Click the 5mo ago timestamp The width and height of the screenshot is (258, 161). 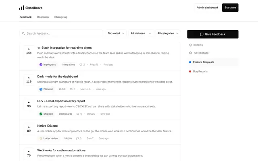pyautogui.click(x=105, y=114)
